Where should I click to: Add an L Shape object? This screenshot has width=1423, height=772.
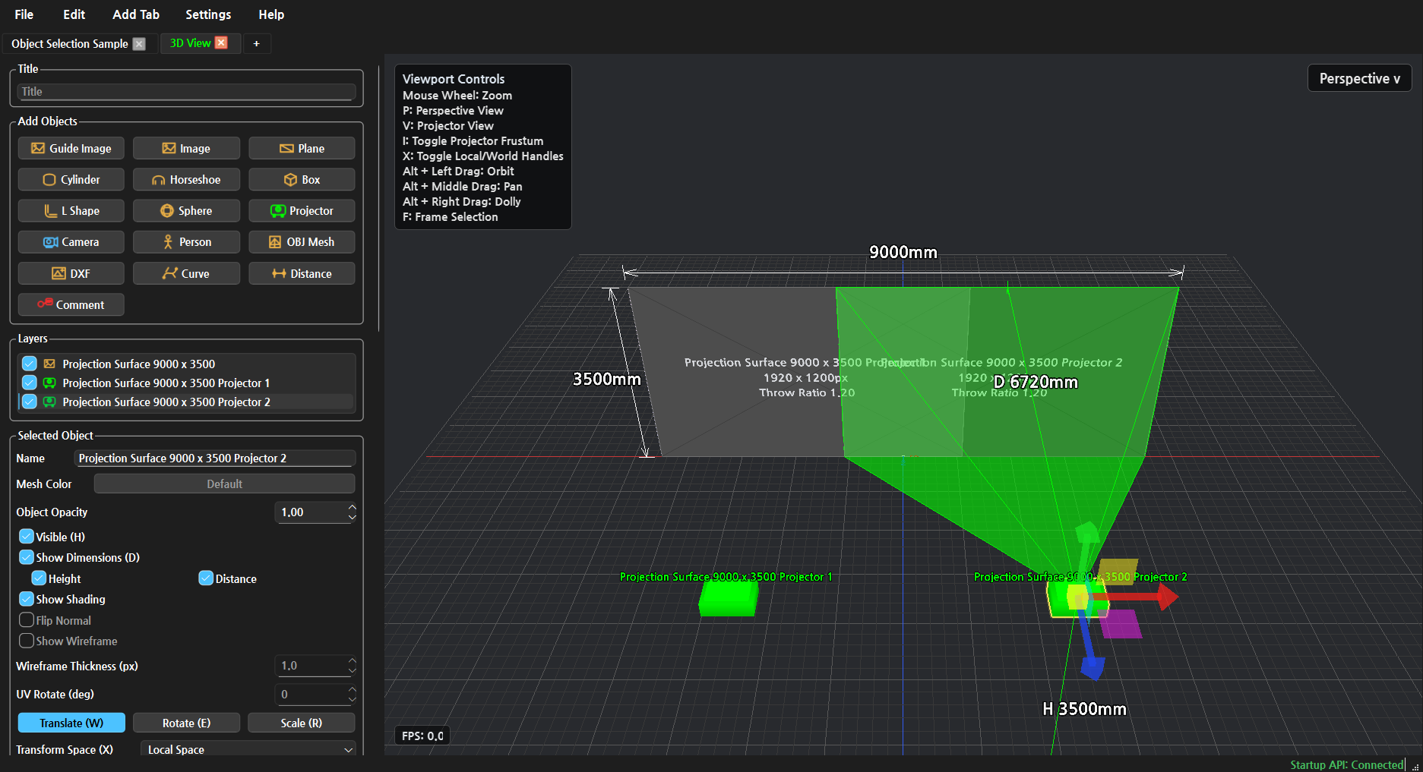point(71,210)
